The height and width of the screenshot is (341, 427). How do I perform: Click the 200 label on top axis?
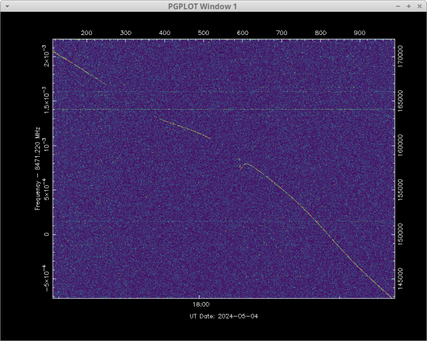click(x=87, y=33)
